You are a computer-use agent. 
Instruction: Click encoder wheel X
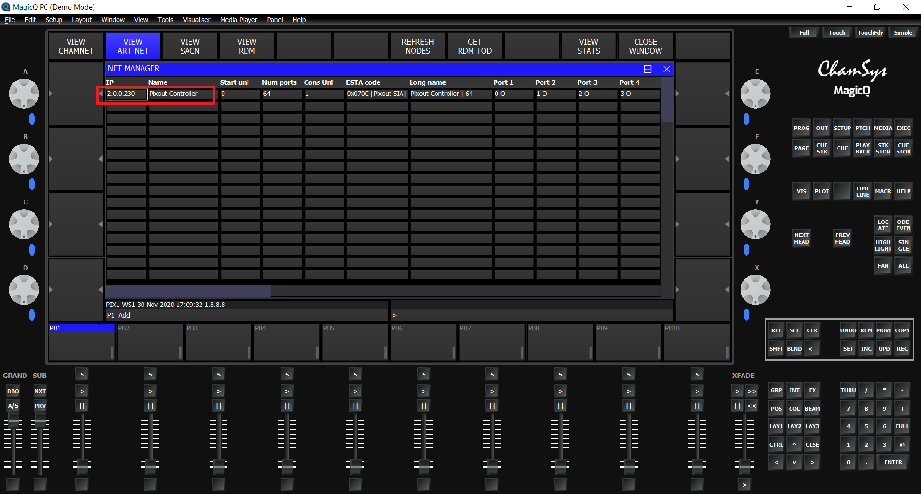pos(756,290)
